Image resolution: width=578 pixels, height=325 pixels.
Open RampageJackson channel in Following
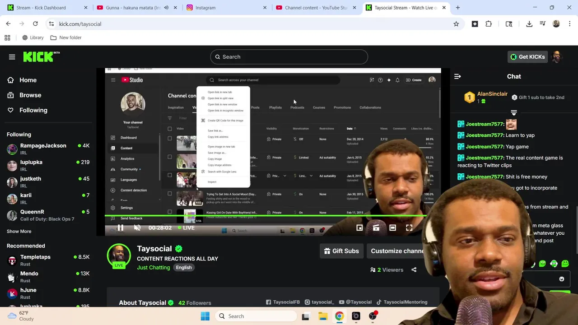[48, 149]
